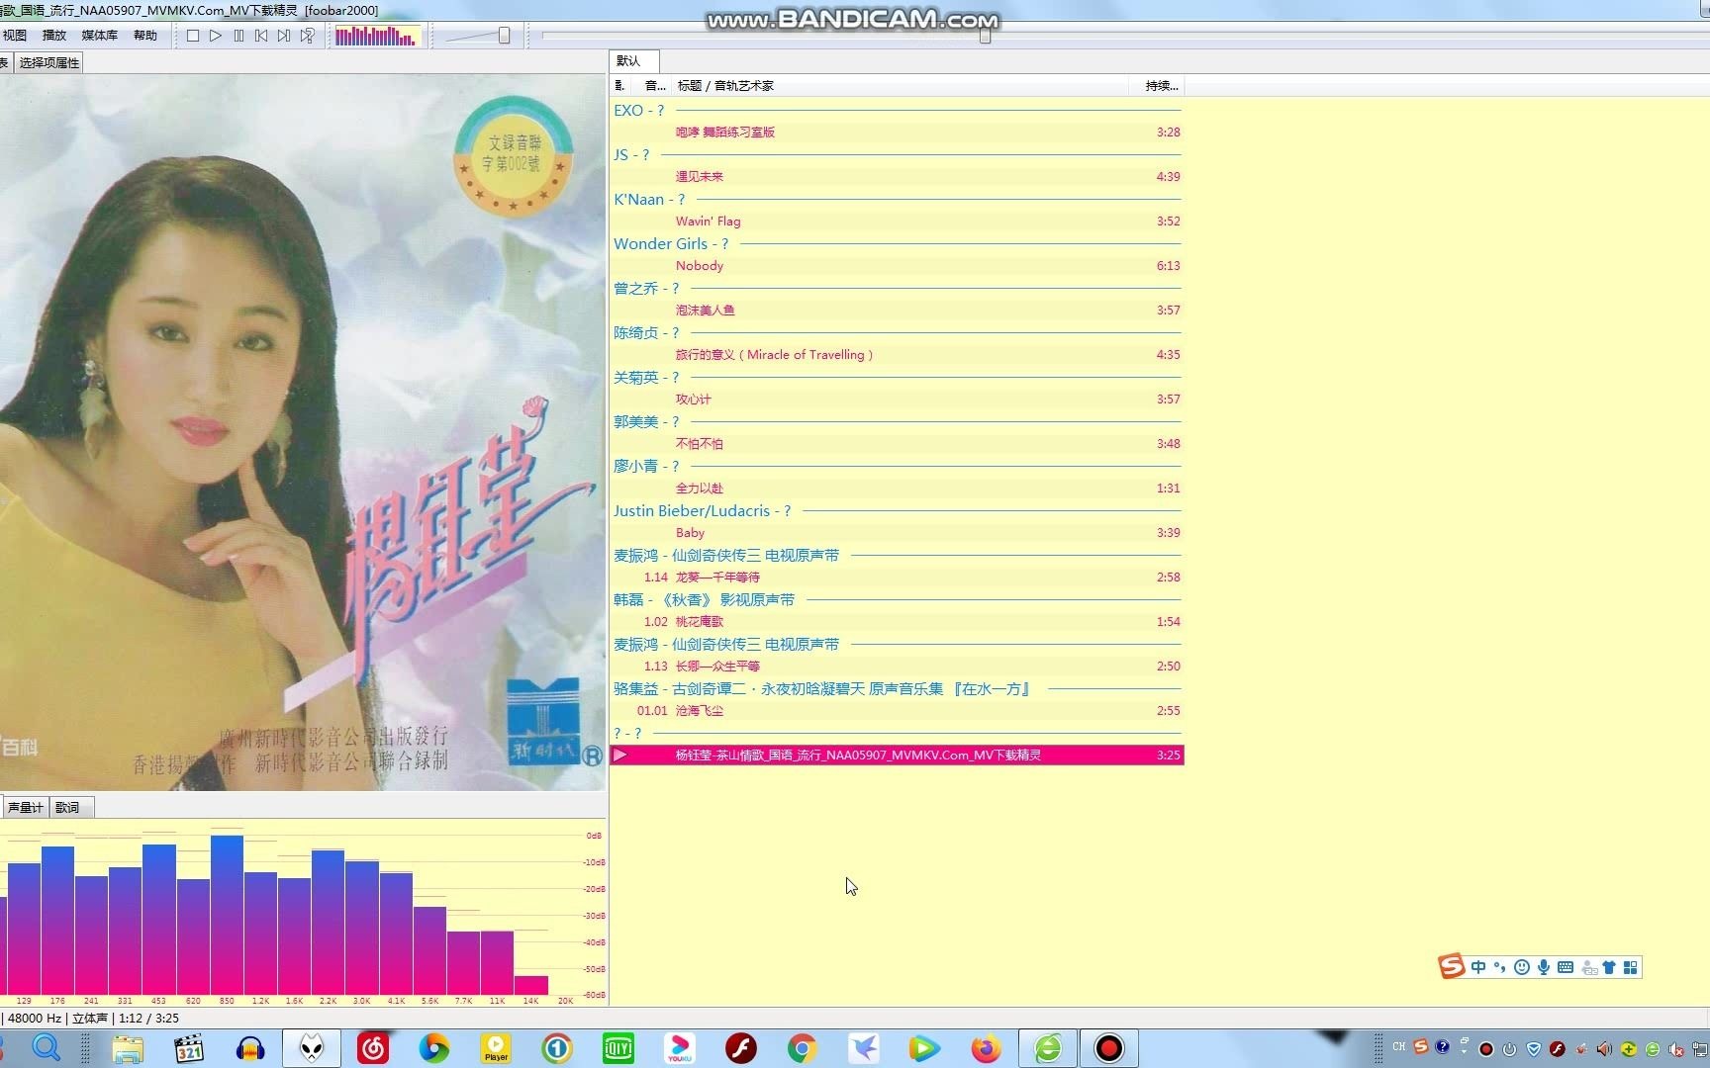1710x1068 pixels.
Task: Open the 播放 menu
Action: [54, 36]
